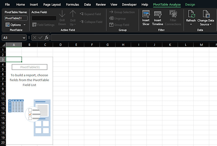
Task: Select column A header
Action: click(14, 45)
